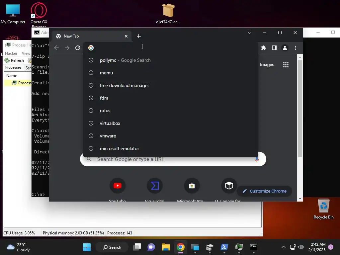The height and width of the screenshot is (255, 340).
Task: Click the taskbar Search box
Action: pos(112,247)
